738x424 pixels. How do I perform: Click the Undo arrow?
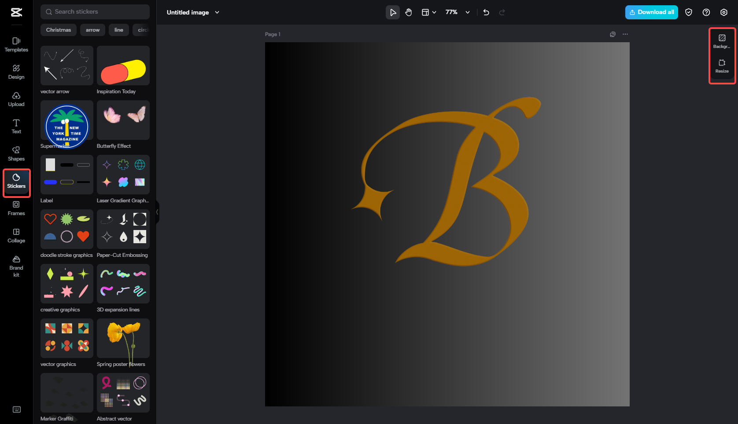486,12
